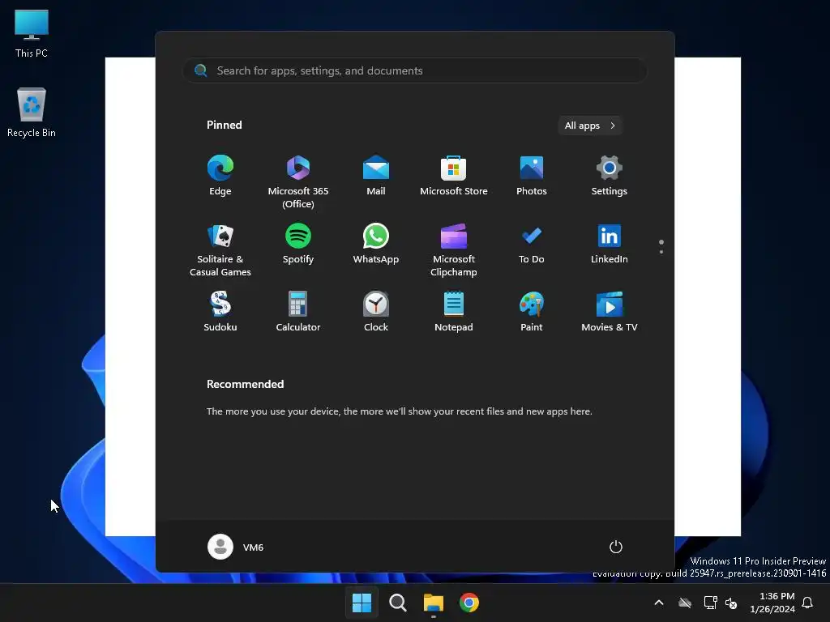Launch Microsoft 365 (Office)
Viewport: 830px width, 622px height.
coord(298,182)
